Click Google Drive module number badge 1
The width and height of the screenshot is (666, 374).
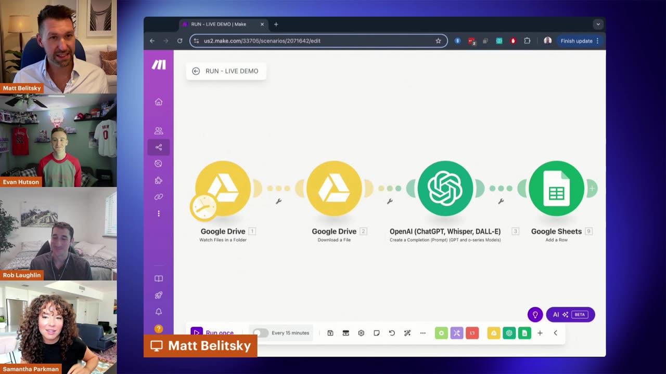(252, 231)
